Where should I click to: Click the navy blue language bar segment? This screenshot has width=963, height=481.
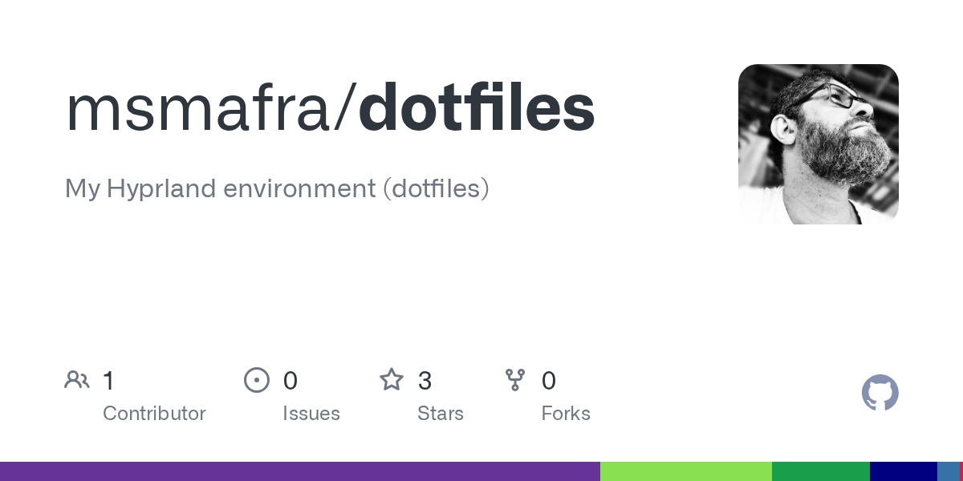(904, 471)
